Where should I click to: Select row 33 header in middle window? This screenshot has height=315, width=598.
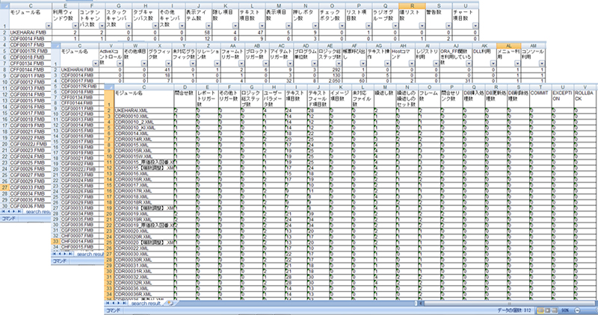[55, 241]
